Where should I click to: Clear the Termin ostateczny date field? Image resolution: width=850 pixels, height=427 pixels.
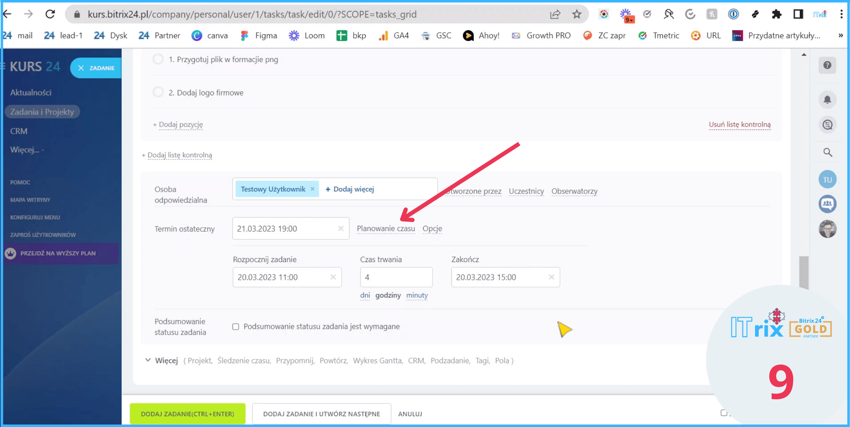(341, 229)
